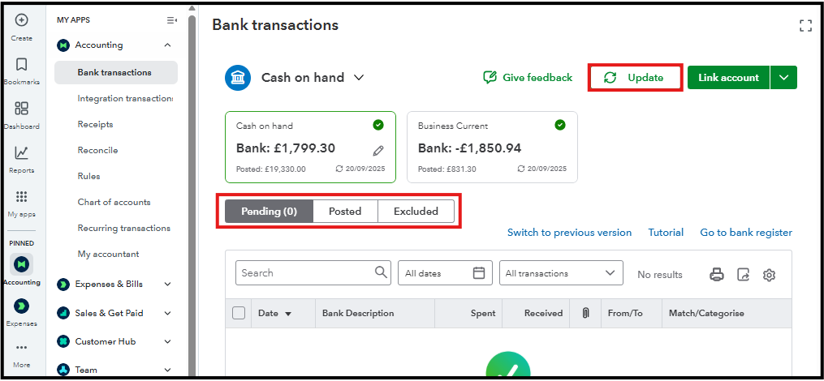Switch to the Excluded tab
The height and width of the screenshot is (381, 824).
click(416, 212)
